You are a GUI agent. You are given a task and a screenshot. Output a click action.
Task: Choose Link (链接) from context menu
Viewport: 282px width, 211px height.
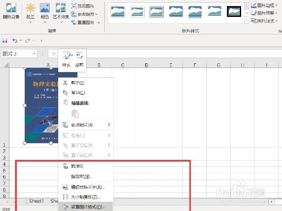pyautogui.click(x=86, y=166)
